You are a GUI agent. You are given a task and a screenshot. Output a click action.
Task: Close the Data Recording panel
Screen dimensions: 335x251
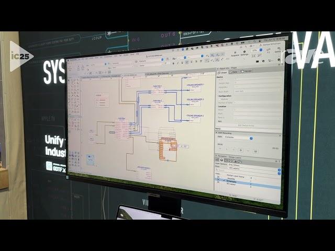[216, 133]
